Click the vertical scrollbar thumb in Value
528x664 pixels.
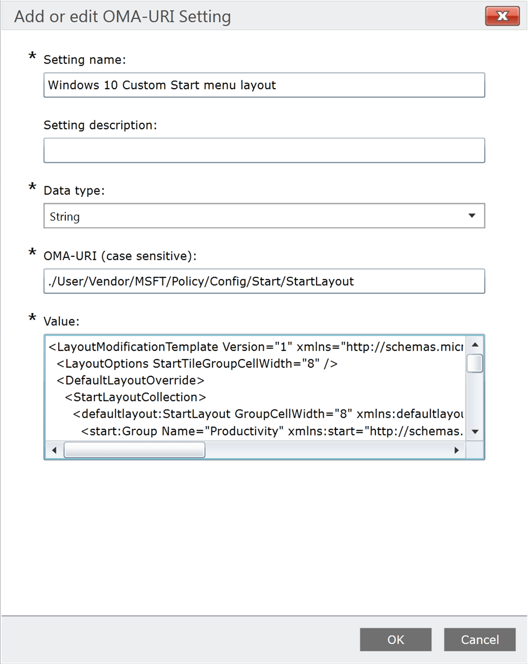pos(475,363)
